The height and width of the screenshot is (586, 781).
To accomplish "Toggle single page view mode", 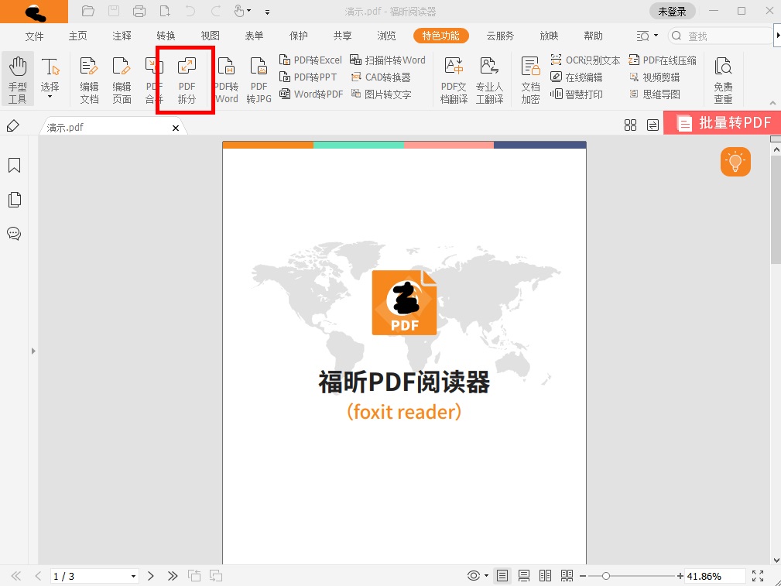I will click(x=502, y=575).
